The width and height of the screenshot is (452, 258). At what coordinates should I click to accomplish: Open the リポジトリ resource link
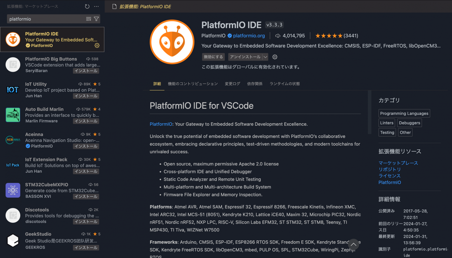click(x=390, y=169)
